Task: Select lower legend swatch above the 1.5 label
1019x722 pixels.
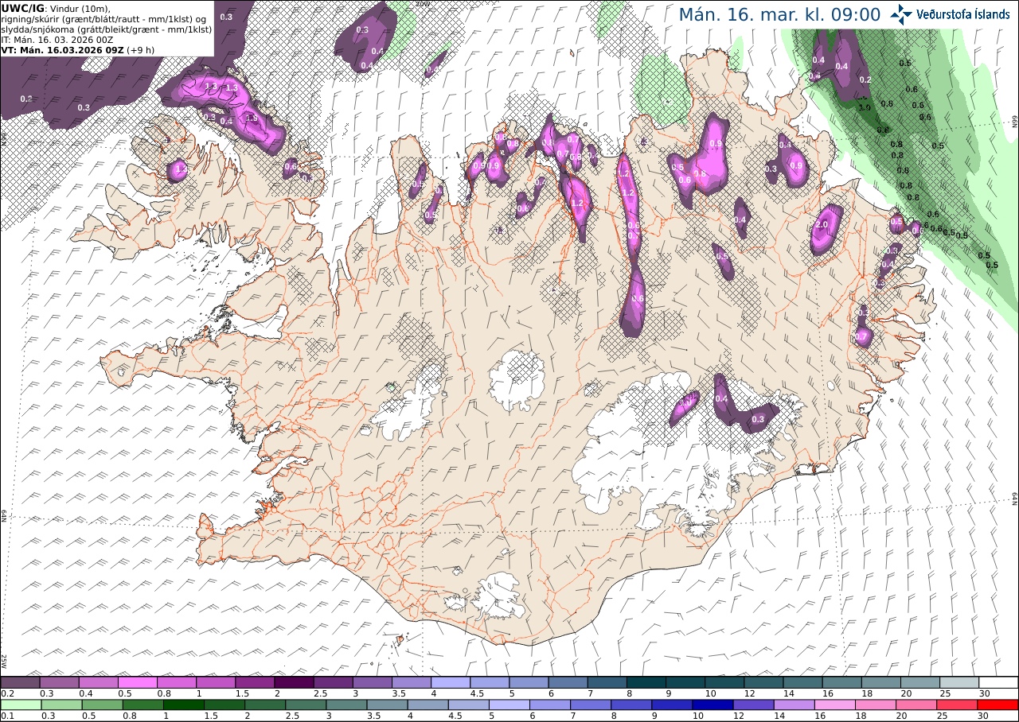Action: pyautogui.click(x=224, y=705)
